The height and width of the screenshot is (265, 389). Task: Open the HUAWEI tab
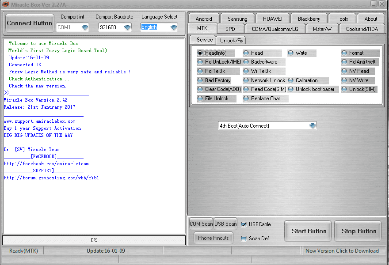tap(273, 19)
